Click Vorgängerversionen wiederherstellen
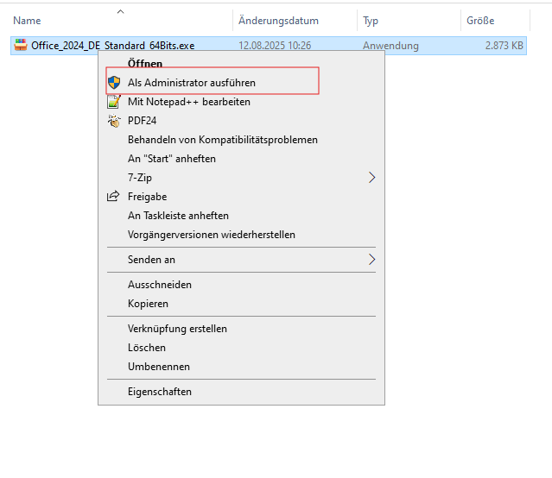The width and height of the screenshot is (552, 478). tap(211, 235)
